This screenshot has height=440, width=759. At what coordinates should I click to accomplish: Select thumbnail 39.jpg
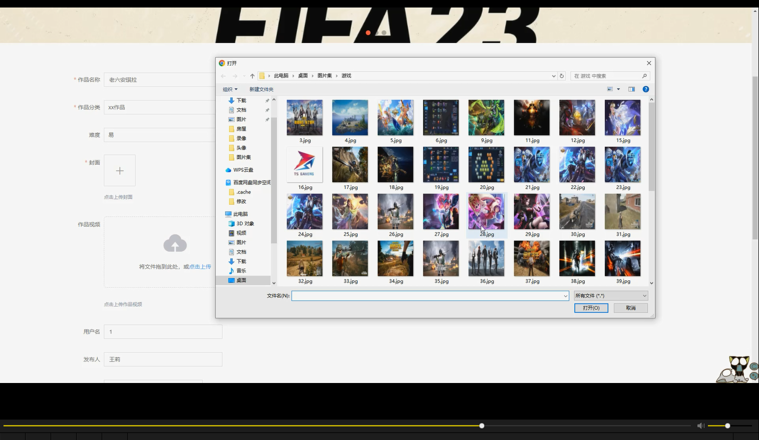click(623, 258)
